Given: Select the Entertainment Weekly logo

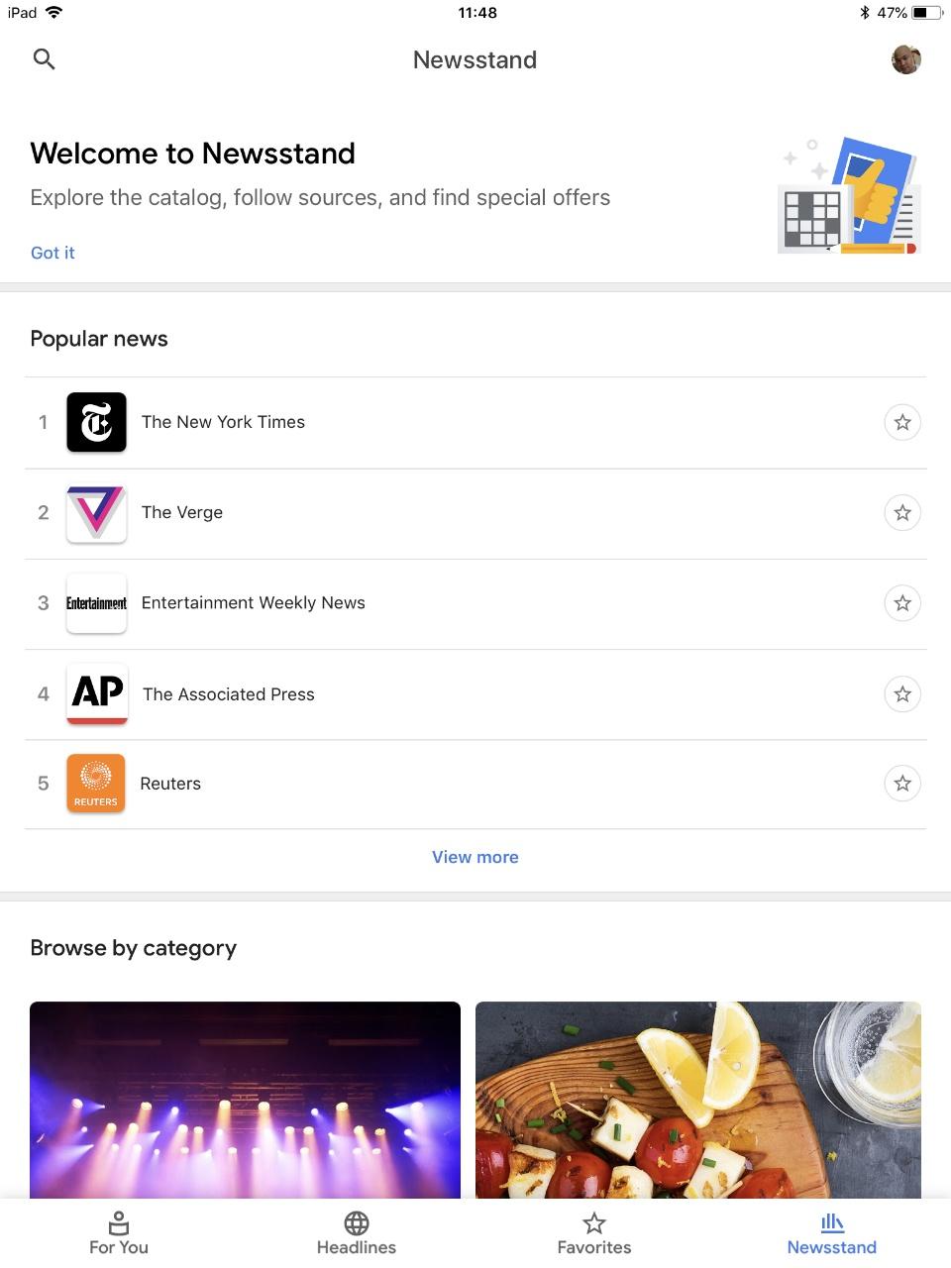Looking at the screenshot, I should coord(96,603).
